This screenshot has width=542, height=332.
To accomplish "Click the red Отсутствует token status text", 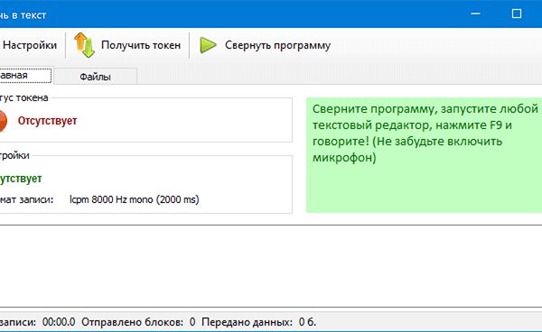I will coord(47,121).
